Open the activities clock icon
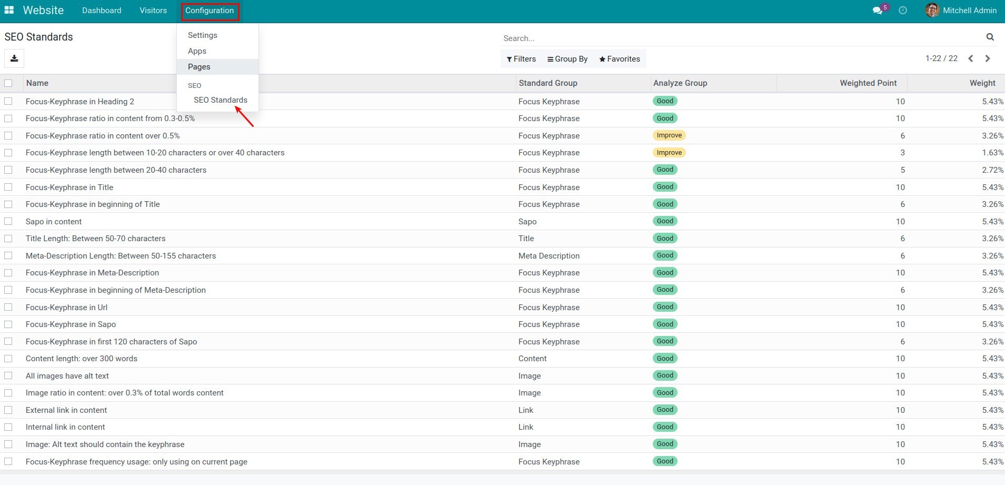Viewport: 1005px width, 485px height. (x=903, y=10)
